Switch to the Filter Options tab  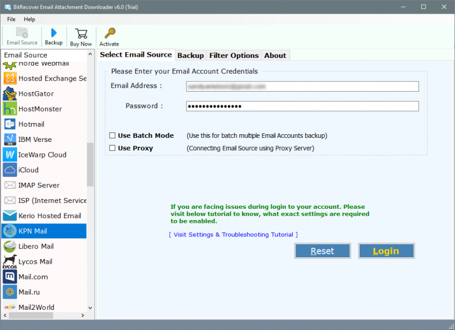pyautogui.click(x=234, y=56)
